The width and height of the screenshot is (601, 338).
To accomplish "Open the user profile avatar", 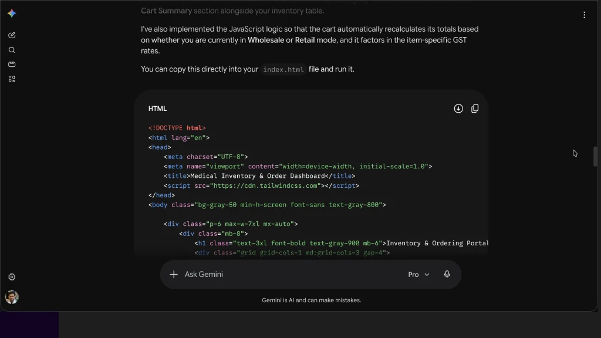I will (12, 297).
